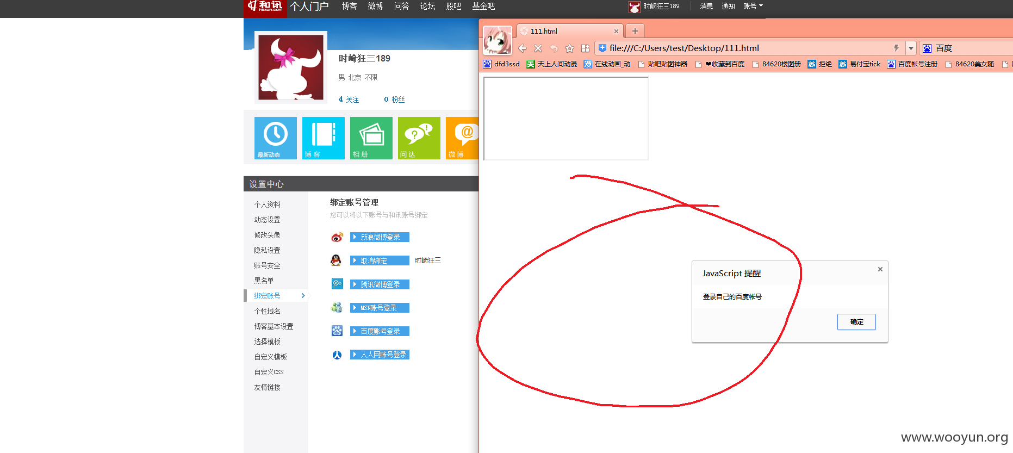Open the 最新动态 clock tile

pyautogui.click(x=276, y=138)
